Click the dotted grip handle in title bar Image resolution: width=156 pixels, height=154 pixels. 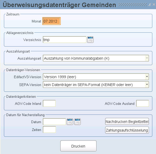pyautogui.click(x=132, y=4)
